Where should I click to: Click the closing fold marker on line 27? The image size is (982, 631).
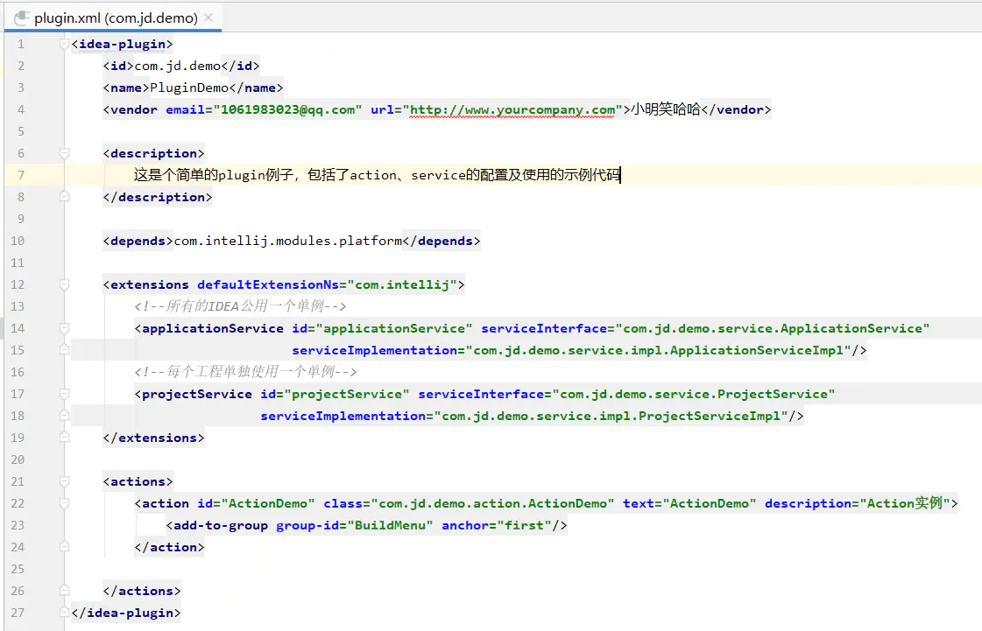[x=64, y=613]
